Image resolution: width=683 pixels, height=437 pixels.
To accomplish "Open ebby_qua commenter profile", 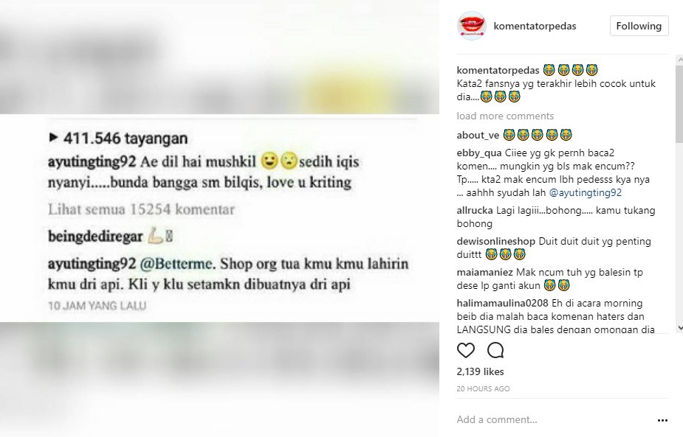I will click(479, 153).
